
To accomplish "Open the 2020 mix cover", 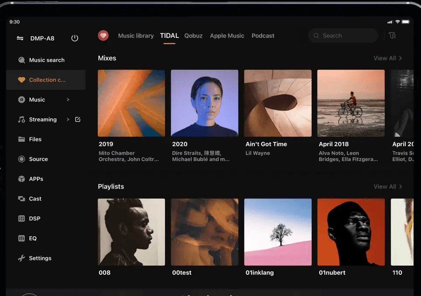I will tap(205, 103).
